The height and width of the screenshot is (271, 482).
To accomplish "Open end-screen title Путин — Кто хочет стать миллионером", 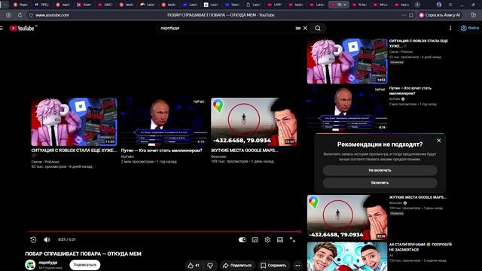I will coord(161,151).
